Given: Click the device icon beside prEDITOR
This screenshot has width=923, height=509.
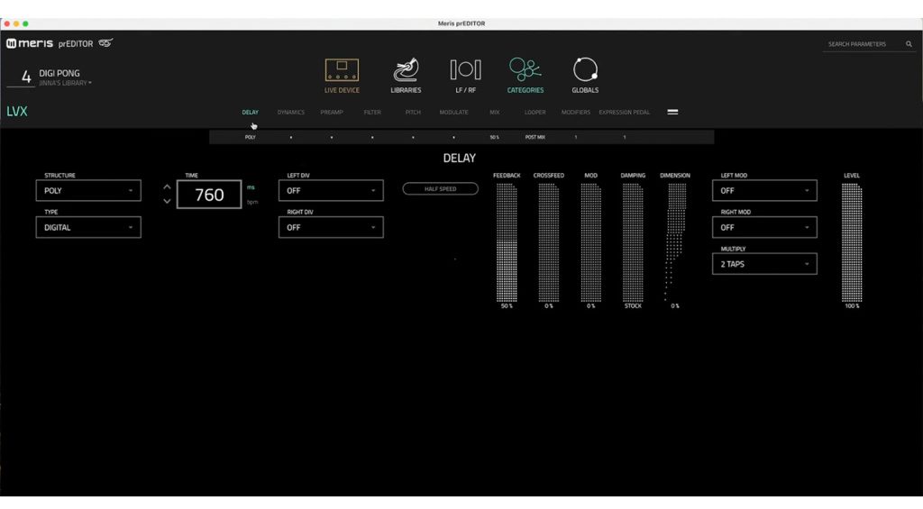Looking at the screenshot, I should [x=105, y=43].
